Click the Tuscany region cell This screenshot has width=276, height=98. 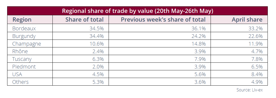(x=22, y=59)
